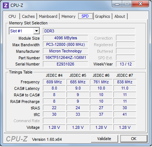
Task: Click tRC value 37
Action: 101,114
